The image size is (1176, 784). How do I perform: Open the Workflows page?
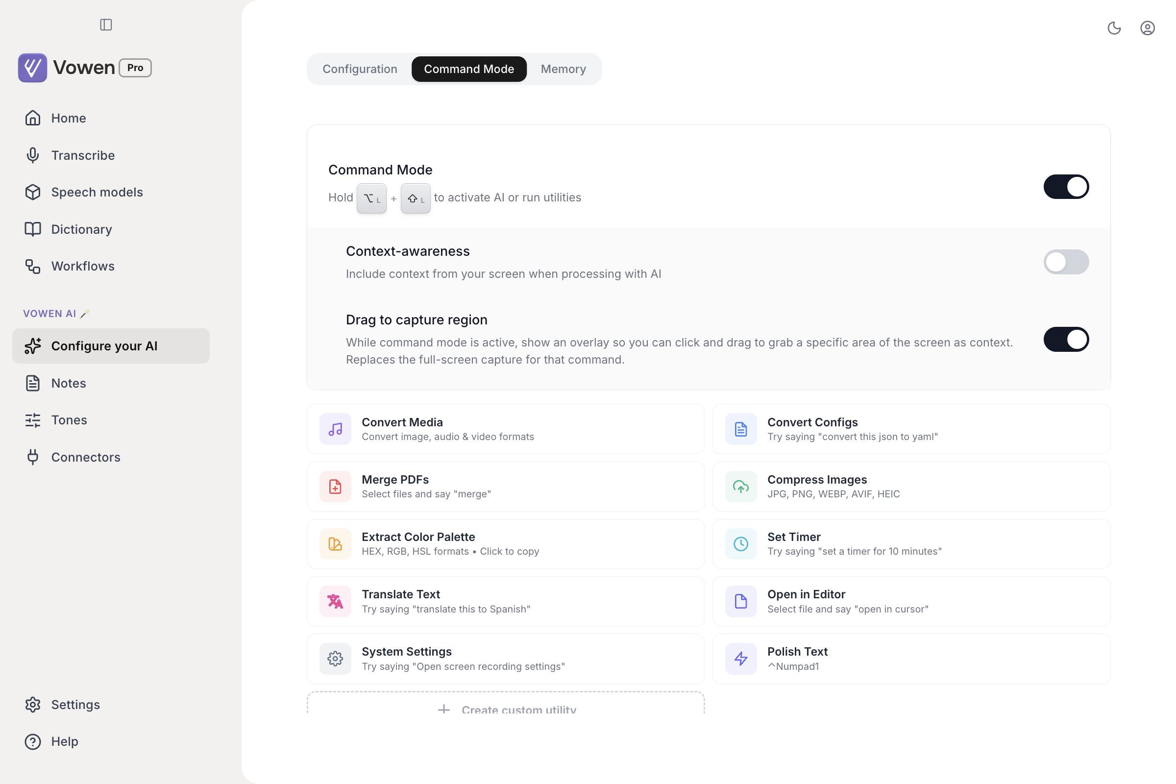[111, 266]
